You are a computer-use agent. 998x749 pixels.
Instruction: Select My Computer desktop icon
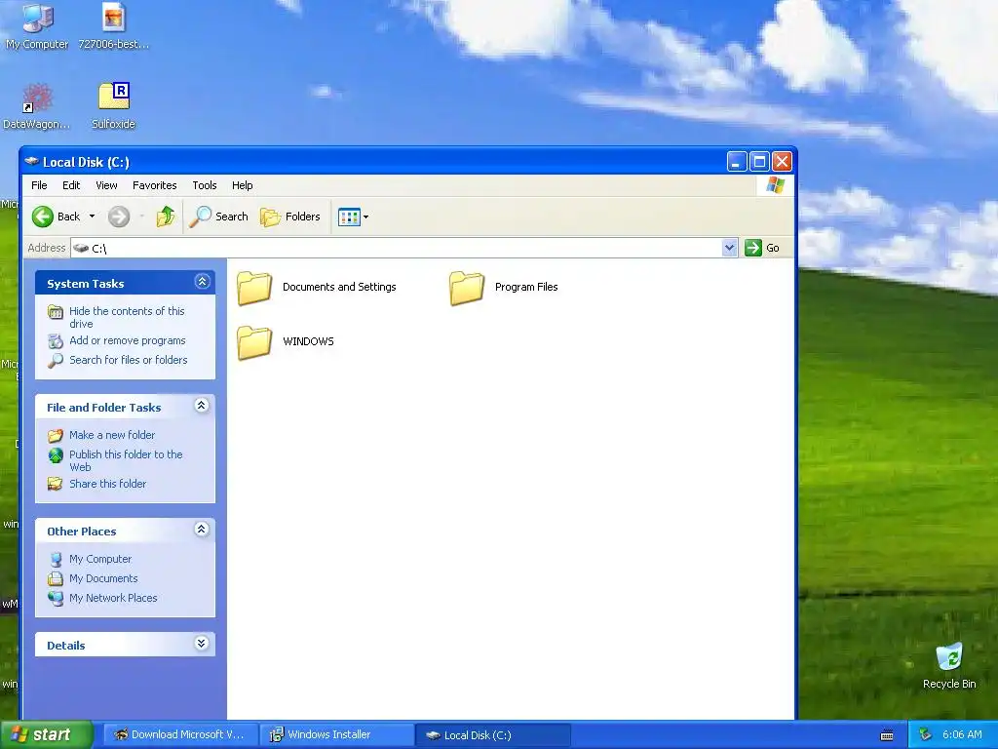[37, 26]
